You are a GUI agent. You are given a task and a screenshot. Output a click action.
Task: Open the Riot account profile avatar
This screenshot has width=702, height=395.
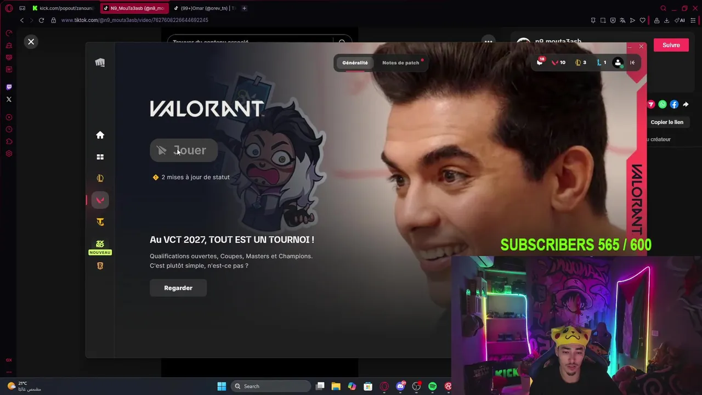pyautogui.click(x=618, y=63)
